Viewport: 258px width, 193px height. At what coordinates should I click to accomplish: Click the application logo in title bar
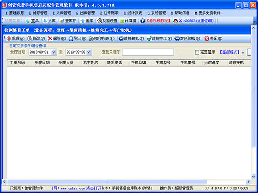(4, 5)
